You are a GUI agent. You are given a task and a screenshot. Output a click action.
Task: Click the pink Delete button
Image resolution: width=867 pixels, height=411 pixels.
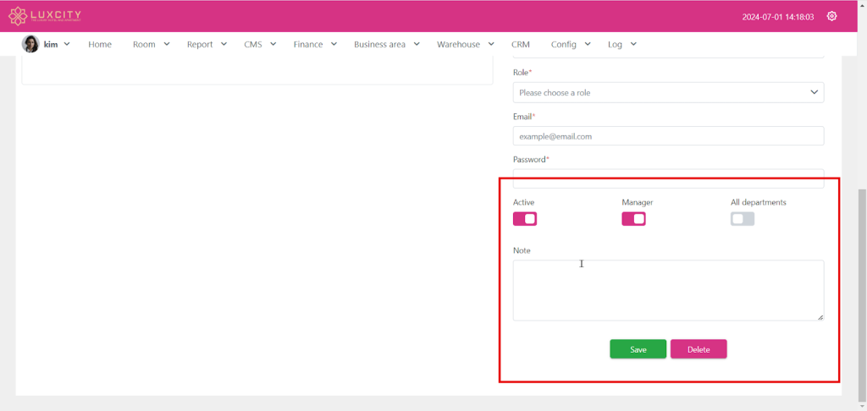699,349
